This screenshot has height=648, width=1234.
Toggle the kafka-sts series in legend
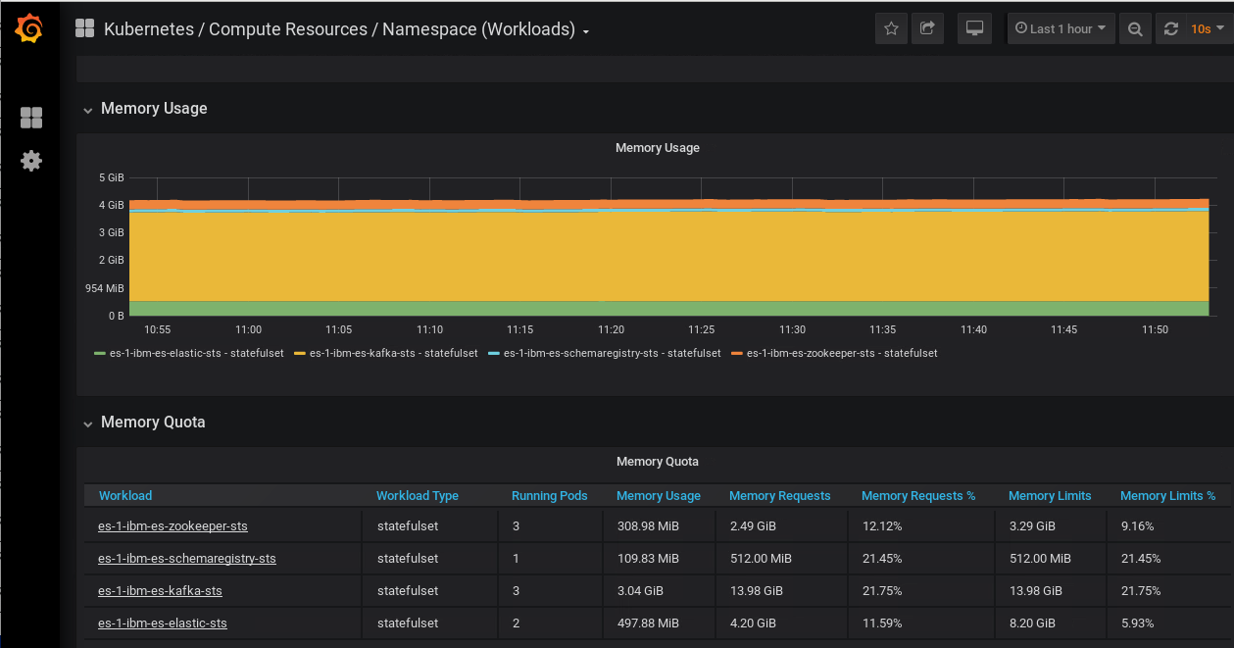pos(386,353)
